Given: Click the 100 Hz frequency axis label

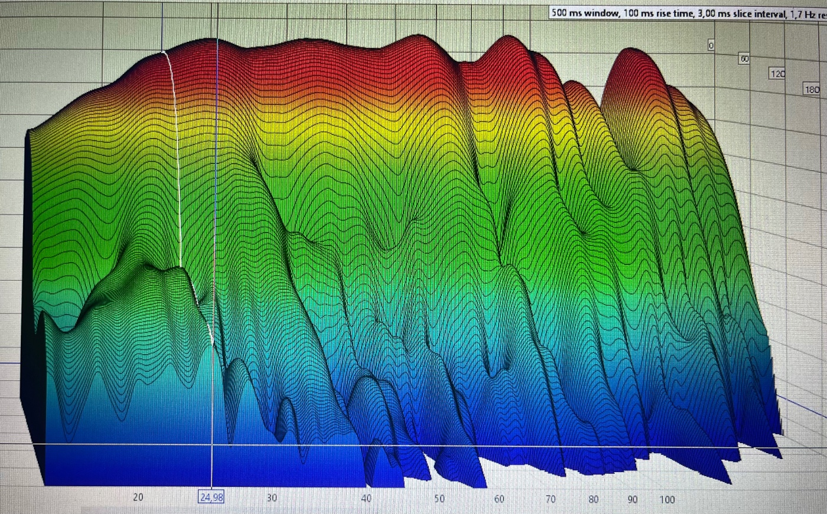Looking at the screenshot, I should pyautogui.click(x=667, y=499).
